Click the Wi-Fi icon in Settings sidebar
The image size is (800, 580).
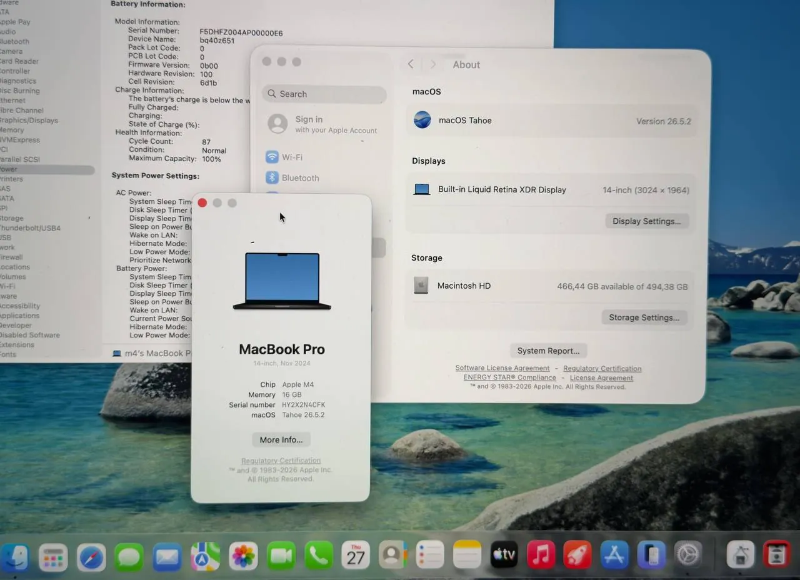pos(272,157)
